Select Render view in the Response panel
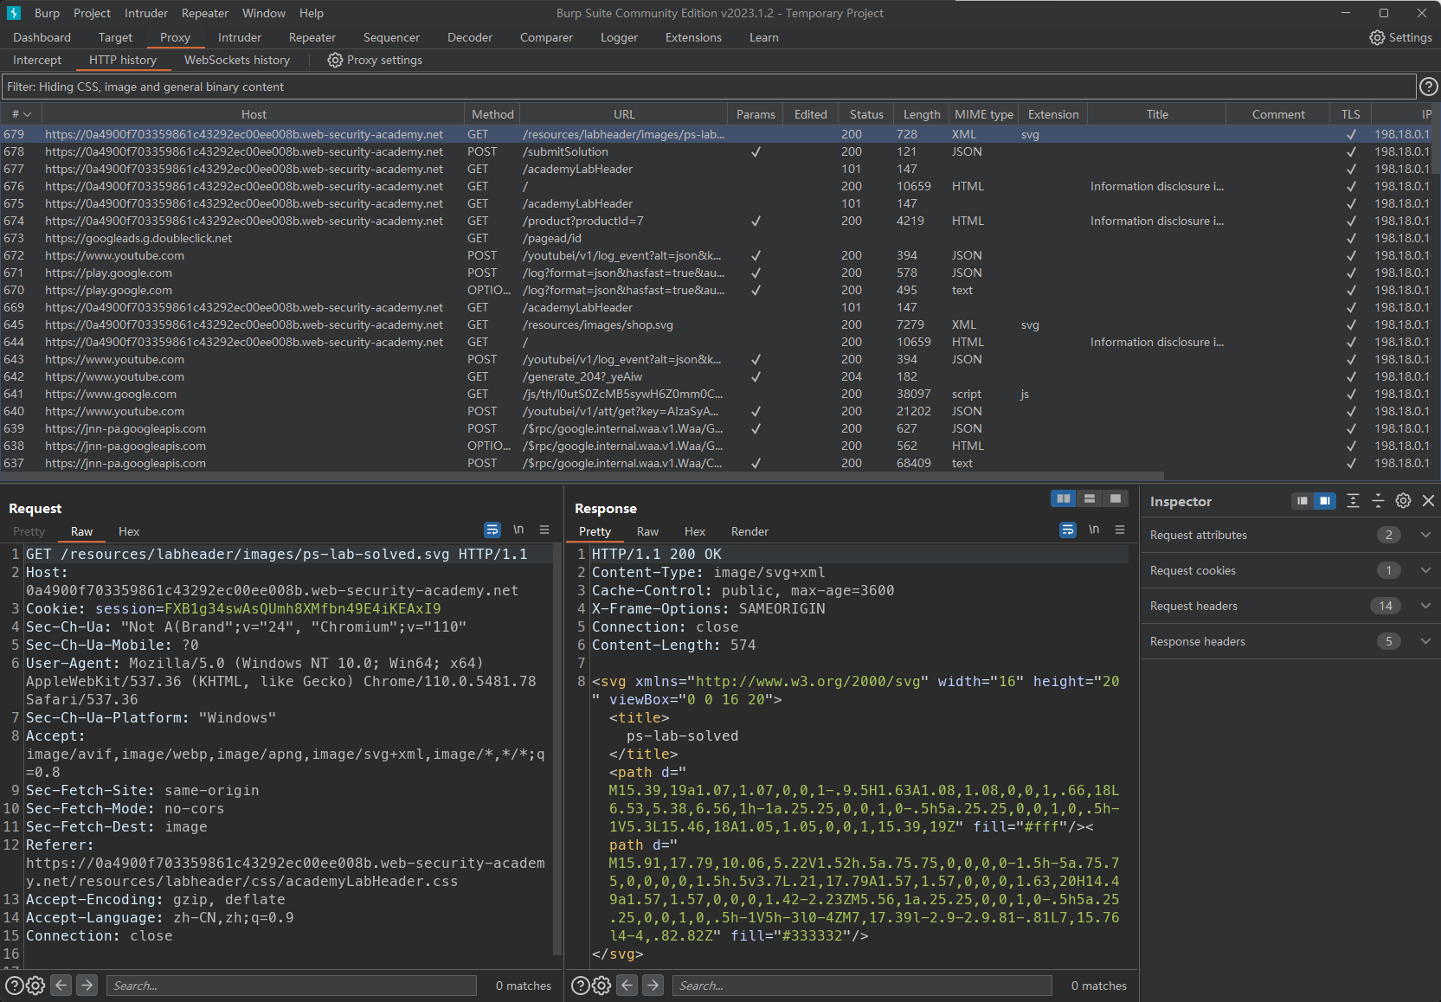The image size is (1441, 1002). [x=749, y=531]
